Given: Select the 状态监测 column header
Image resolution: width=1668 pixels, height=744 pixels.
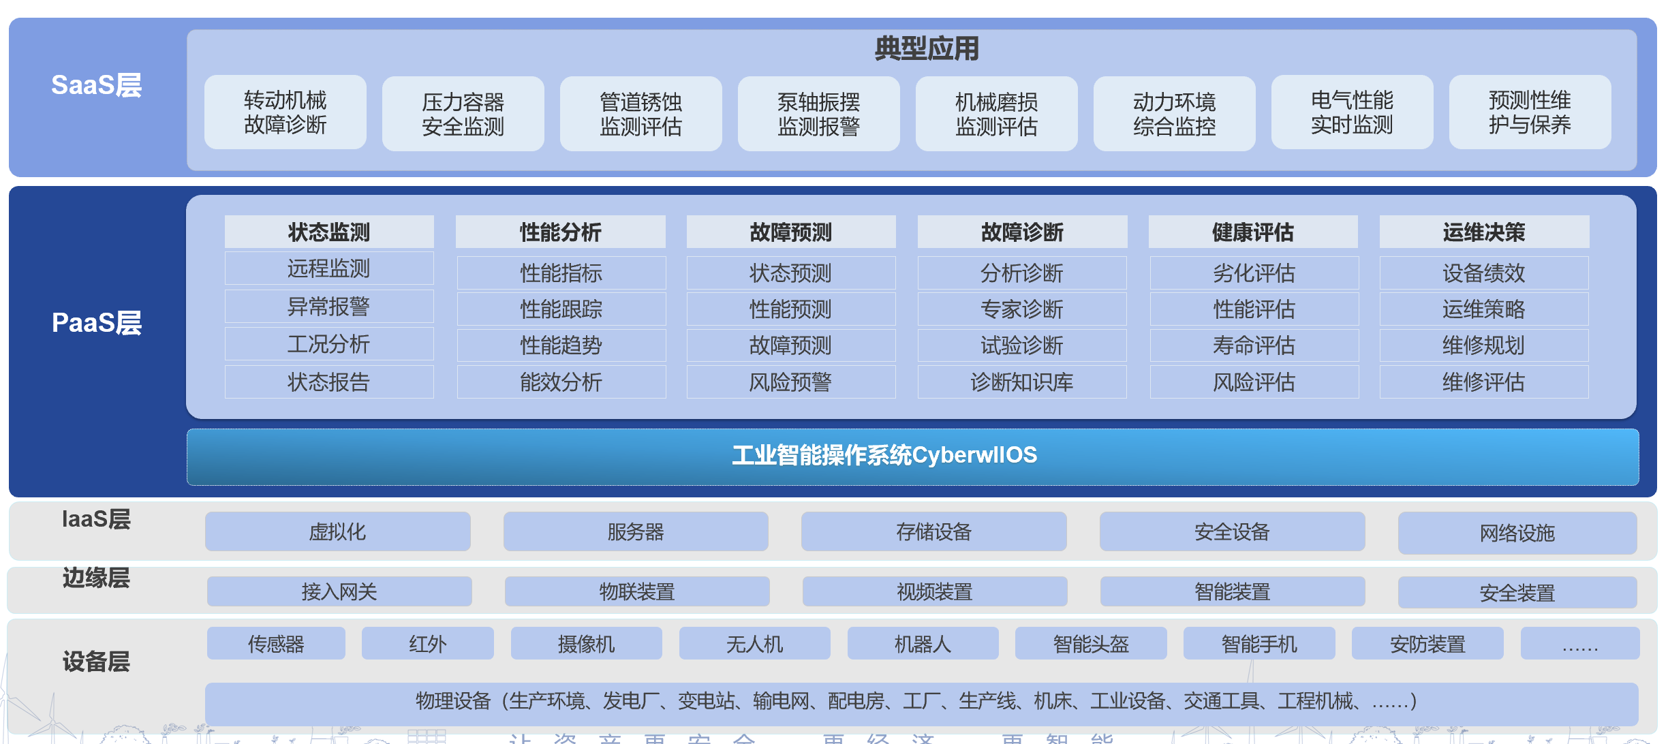Looking at the screenshot, I should point(329,232).
